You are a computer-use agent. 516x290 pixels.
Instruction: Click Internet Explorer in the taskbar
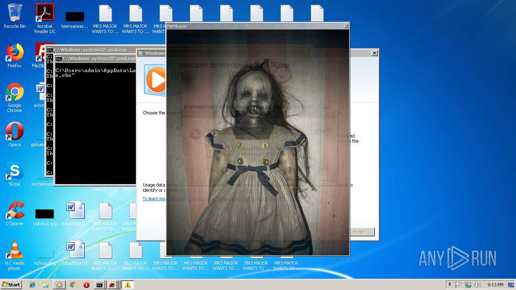pos(32,285)
